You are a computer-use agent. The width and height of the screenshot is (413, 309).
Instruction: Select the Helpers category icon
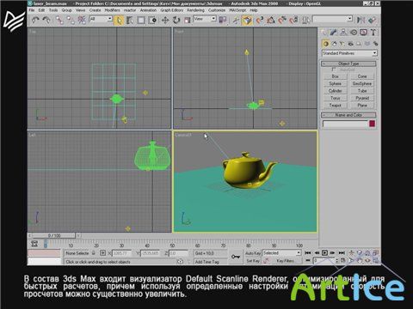coord(359,44)
